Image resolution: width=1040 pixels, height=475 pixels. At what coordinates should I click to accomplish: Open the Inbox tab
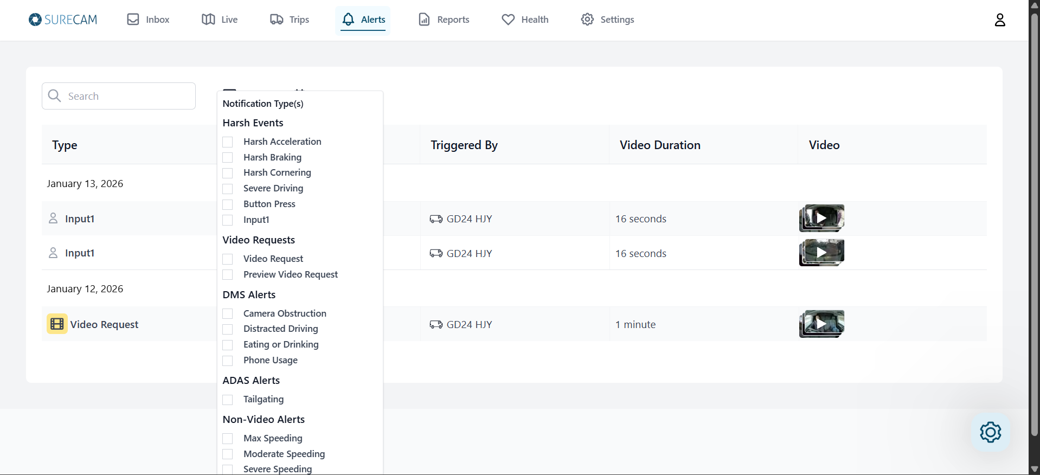[x=148, y=20]
